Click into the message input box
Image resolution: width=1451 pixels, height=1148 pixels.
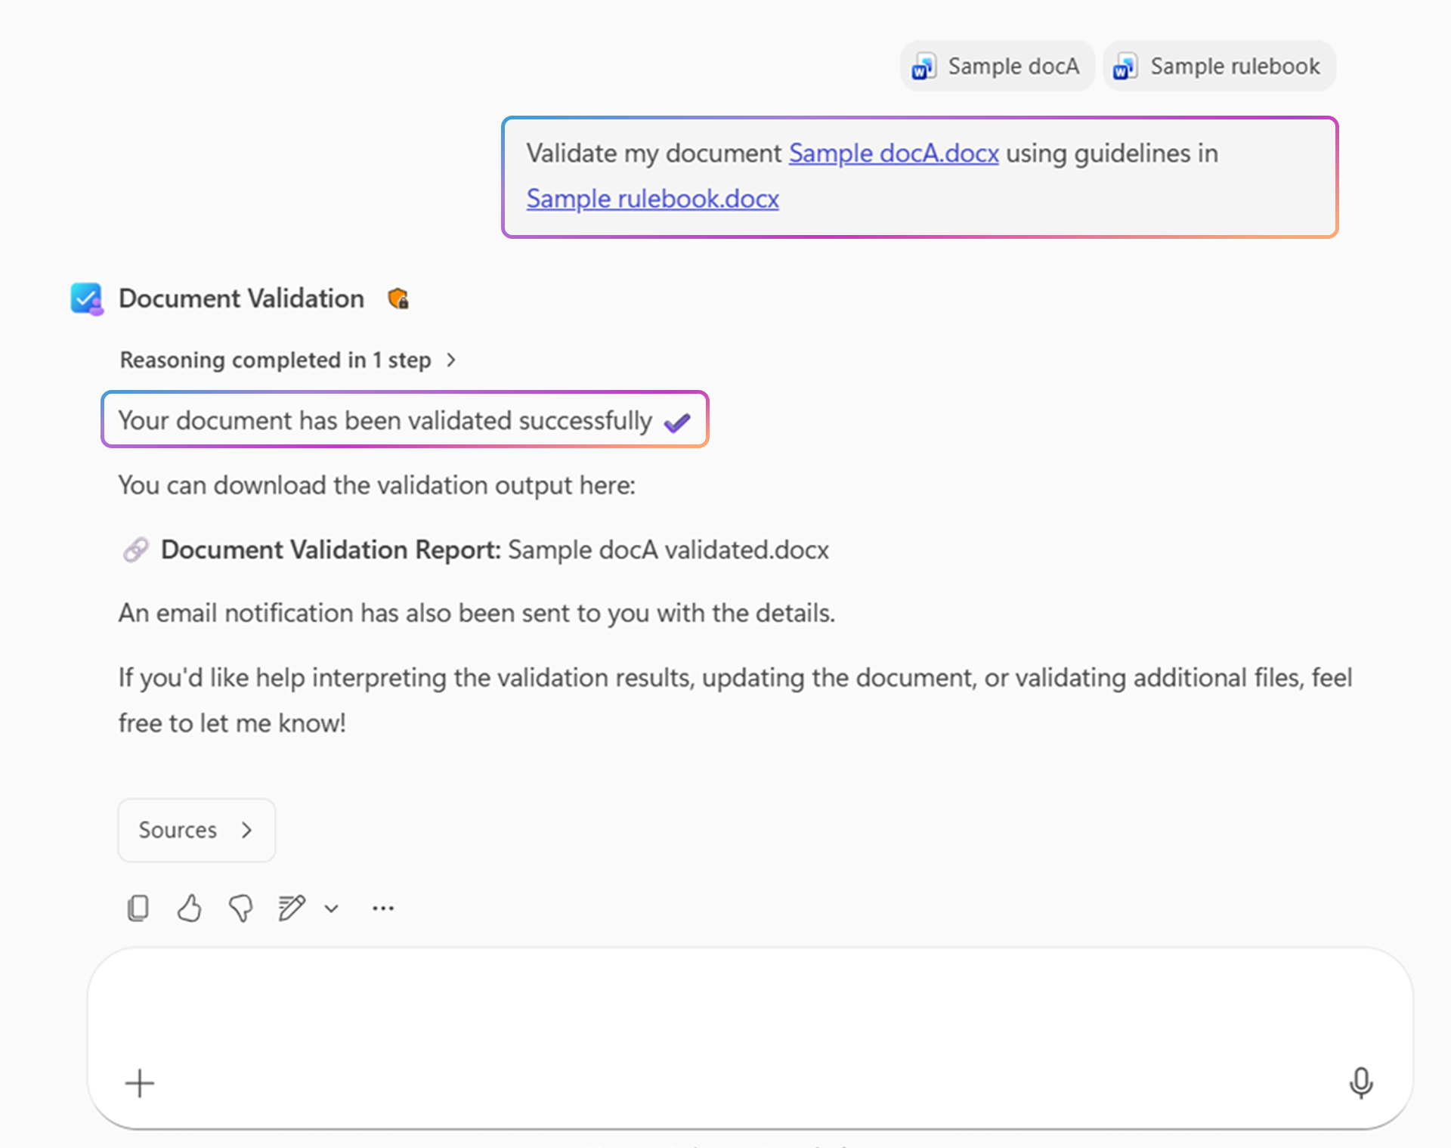pyautogui.click(x=750, y=1038)
